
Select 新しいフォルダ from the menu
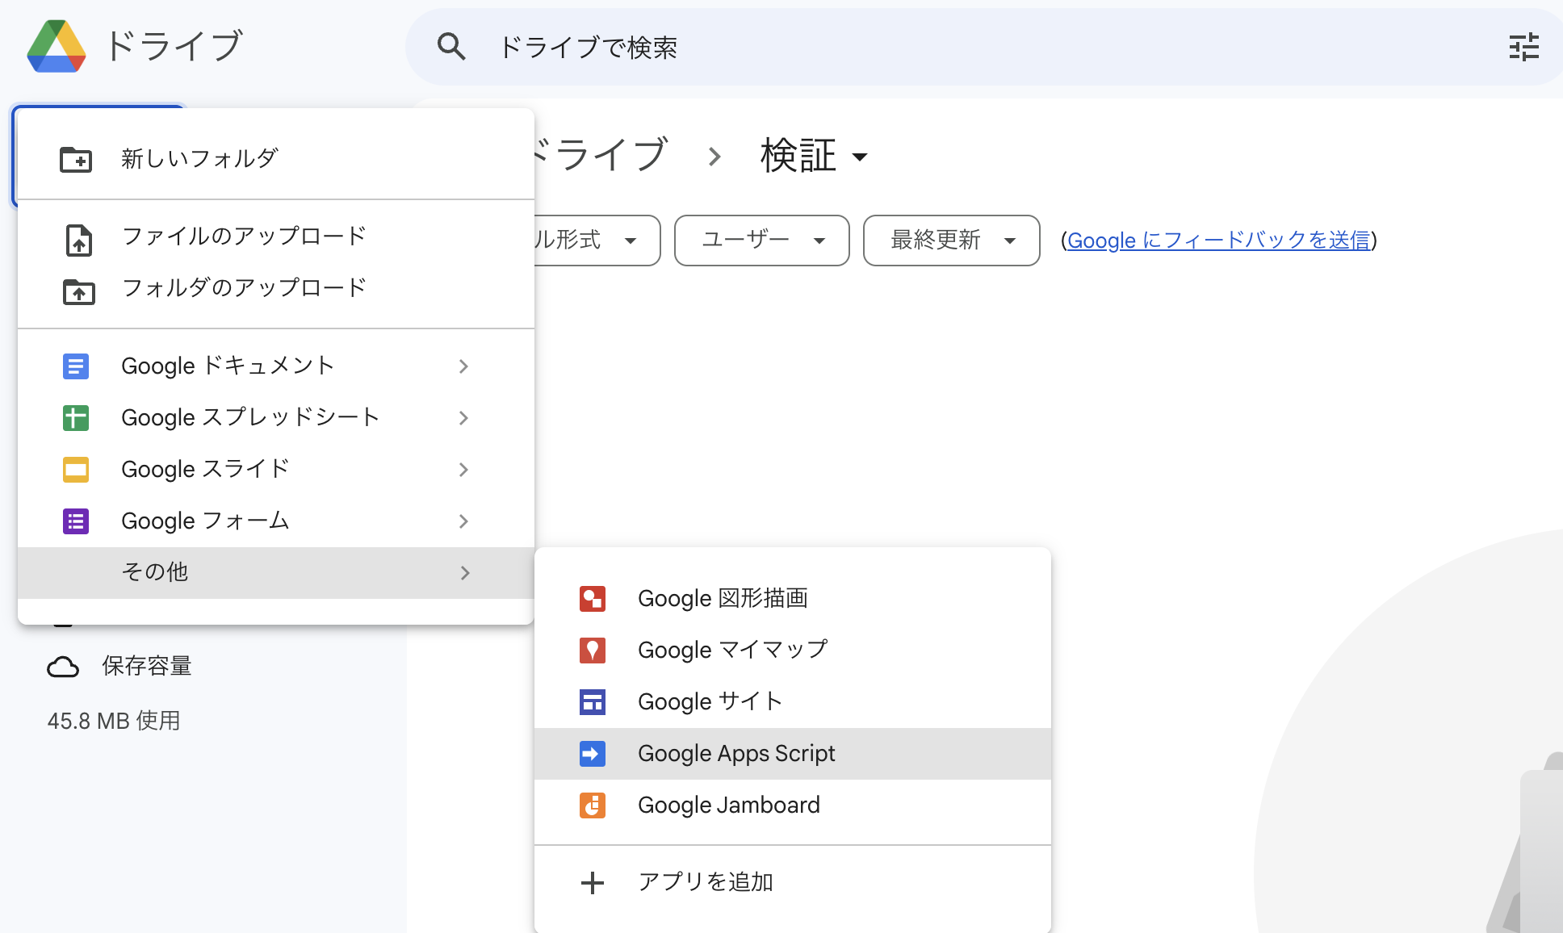[x=199, y=158]
